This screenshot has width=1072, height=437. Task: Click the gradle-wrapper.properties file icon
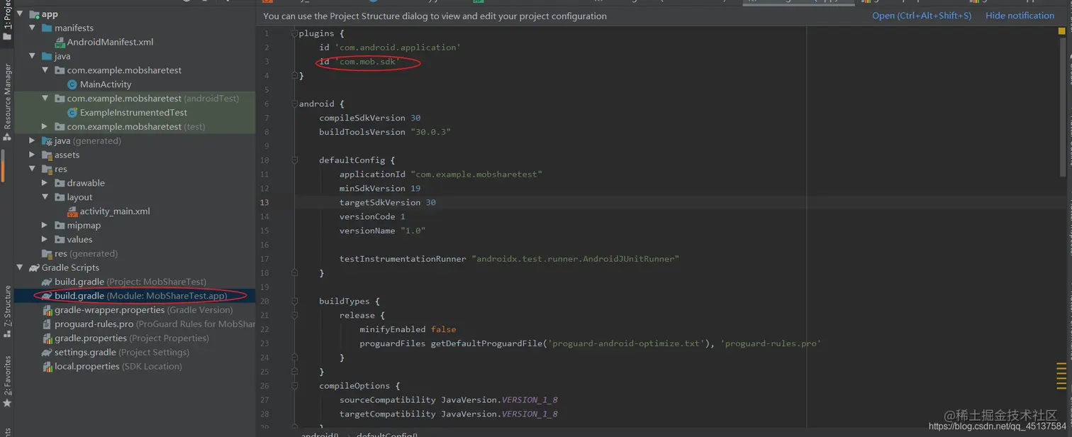[47, 310]
